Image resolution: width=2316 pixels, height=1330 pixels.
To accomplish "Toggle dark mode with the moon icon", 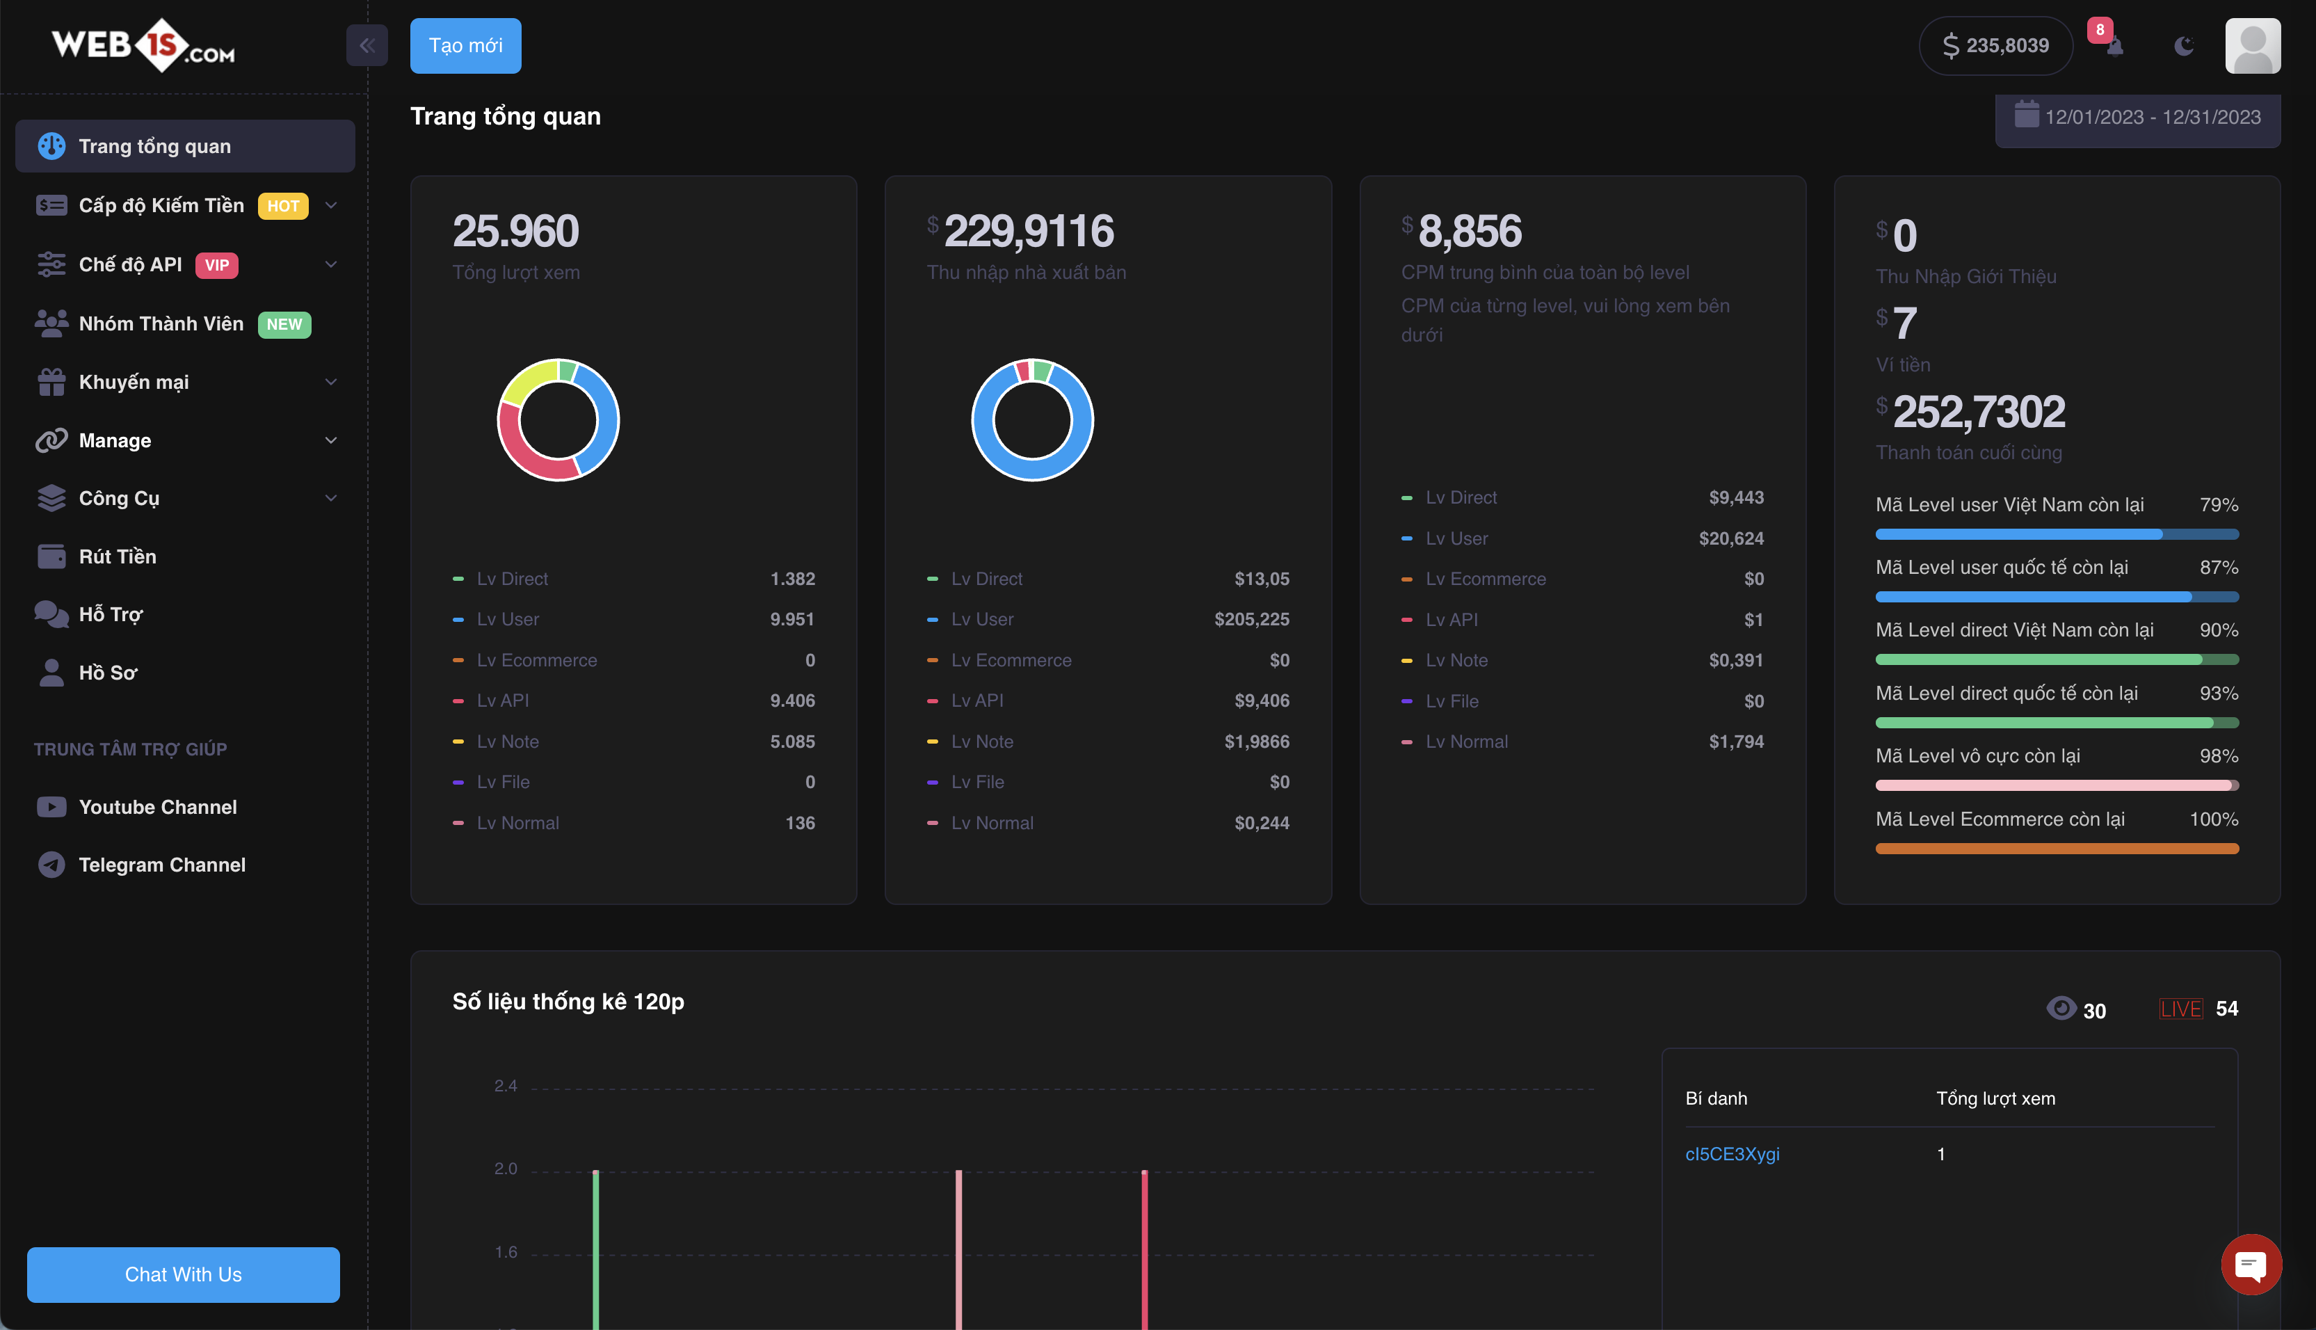I will point(2184,46).
